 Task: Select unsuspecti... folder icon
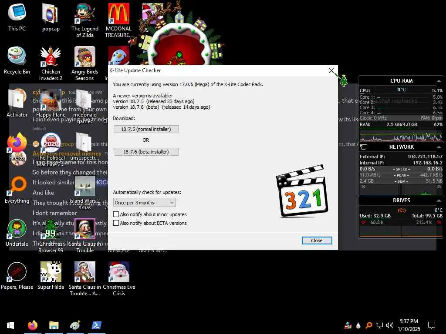tap(85, 146)
